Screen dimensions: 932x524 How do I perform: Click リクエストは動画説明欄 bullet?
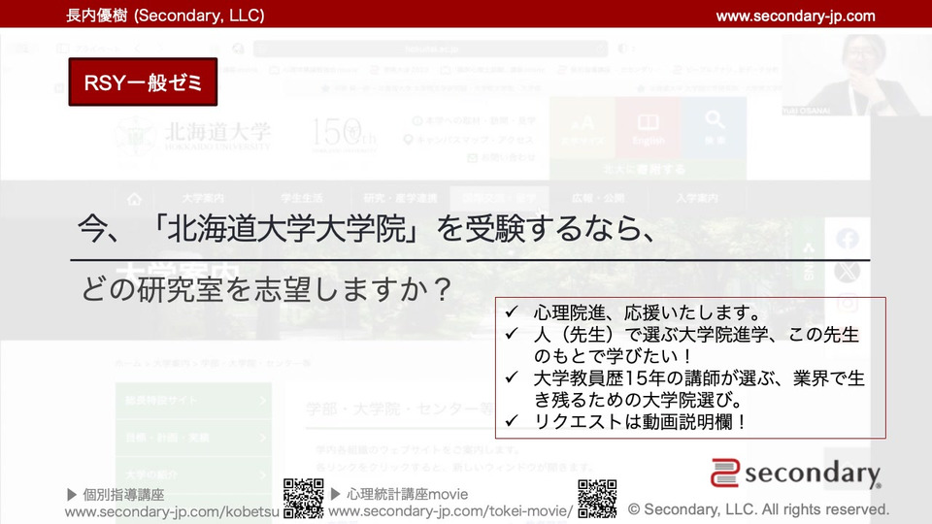click(x=640, y=422)
